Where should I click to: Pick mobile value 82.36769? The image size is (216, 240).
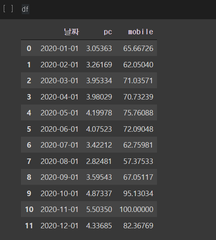click(x=138, y=226)
